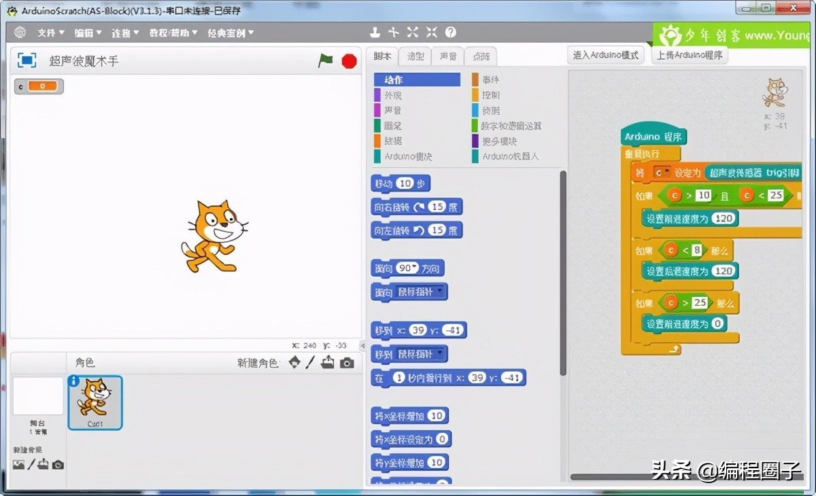The height and width of the screenshot is (496, 816).
Task: Open the 编辑 menu
Action: pos(88,33)
